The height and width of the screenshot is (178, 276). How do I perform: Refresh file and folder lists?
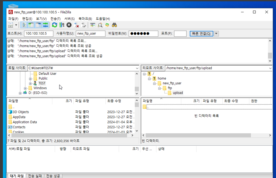(55, 25)
